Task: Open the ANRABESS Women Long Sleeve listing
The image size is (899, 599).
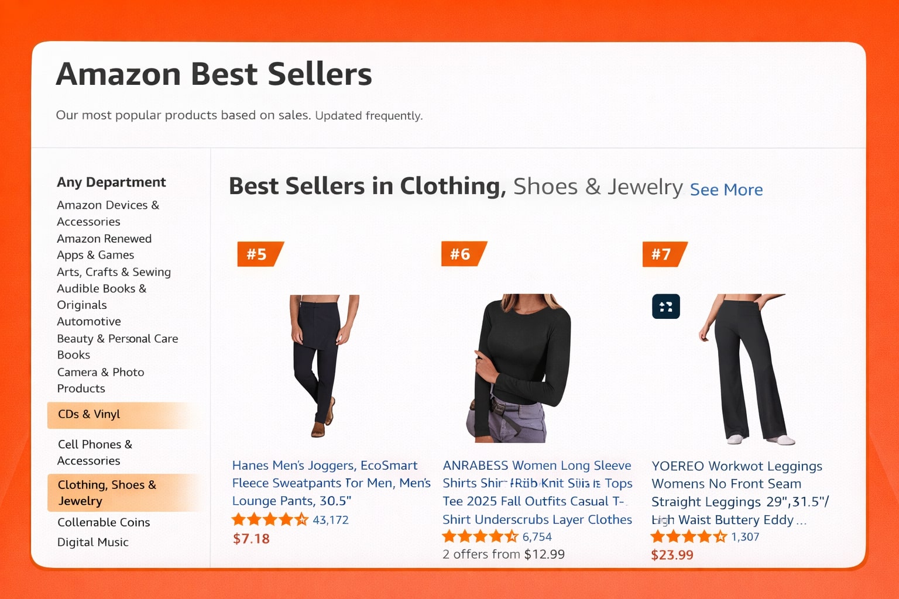Action: pyautogui.click(x=537, y=492)
